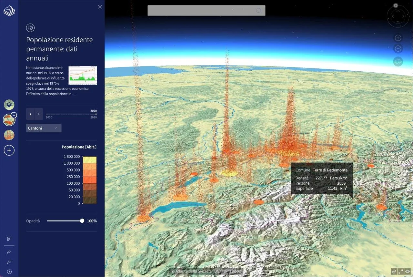Remove the active population layer via minus badge
This screenshot has height=277, width=413.
click(x=14, y=115)
